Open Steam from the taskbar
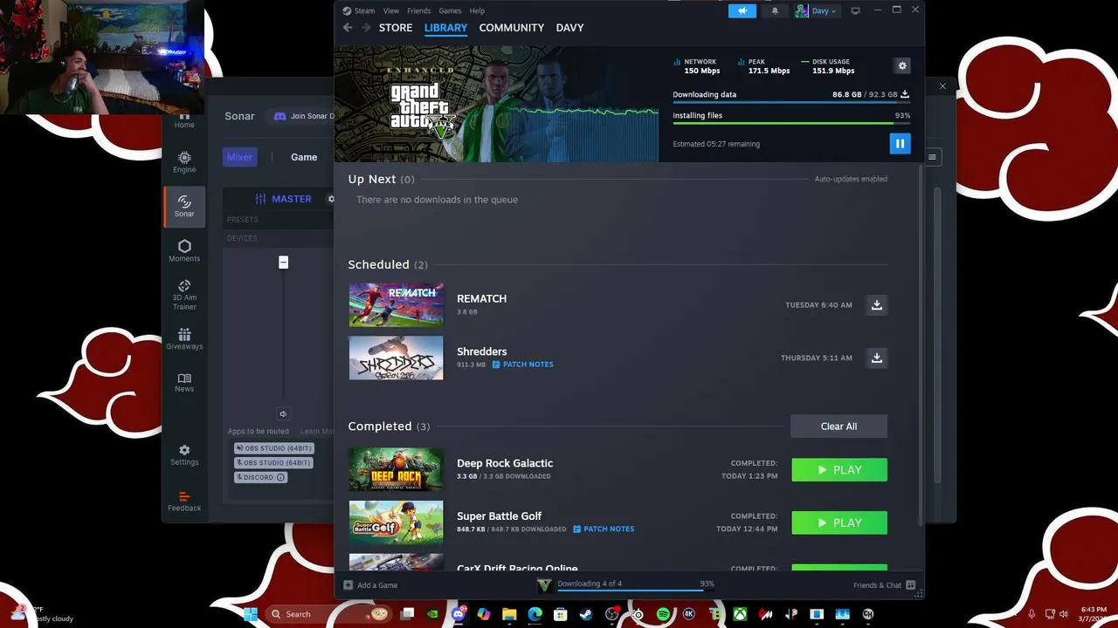 coord(586,614)
